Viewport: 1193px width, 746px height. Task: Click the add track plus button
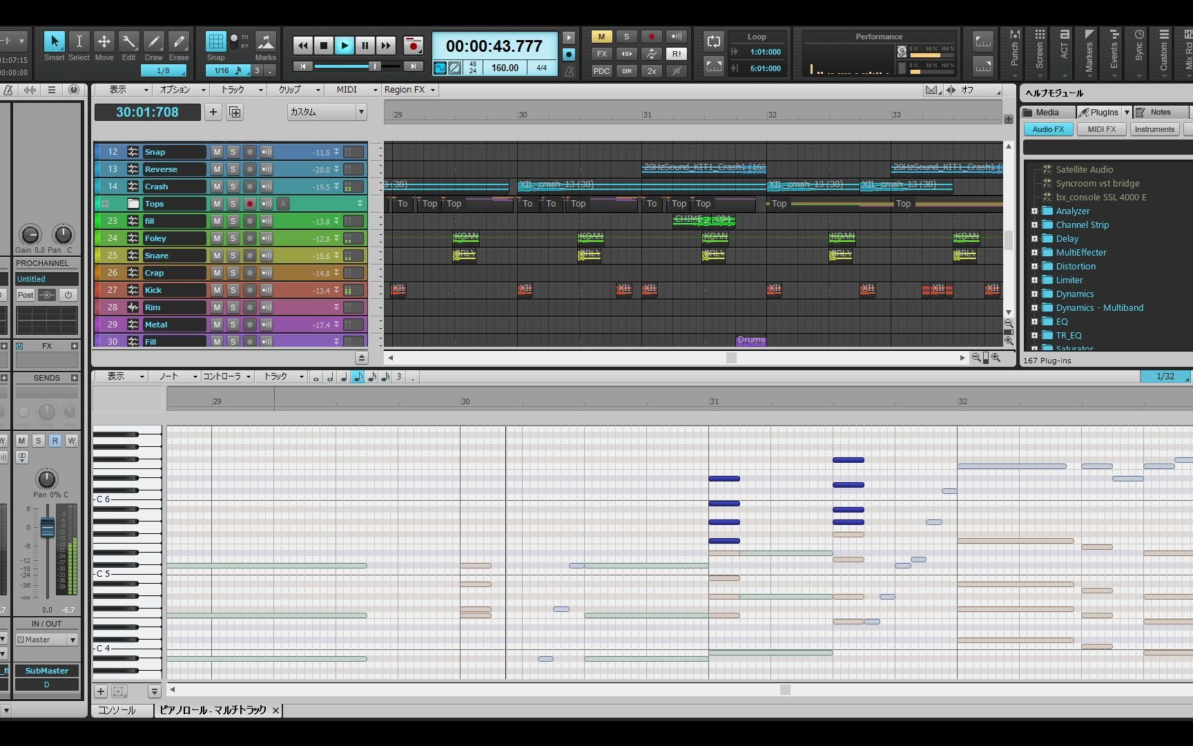click(x=213, y=112)
